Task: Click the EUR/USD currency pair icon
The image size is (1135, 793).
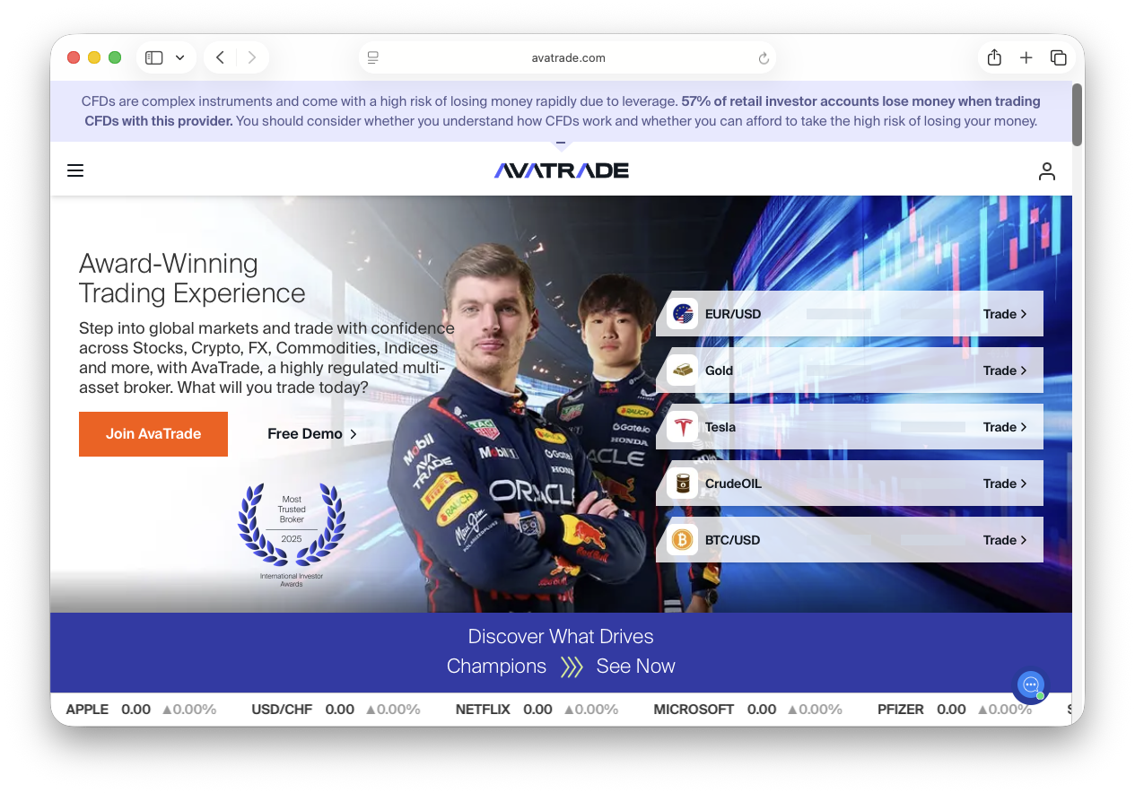Action: pos(683,313)
